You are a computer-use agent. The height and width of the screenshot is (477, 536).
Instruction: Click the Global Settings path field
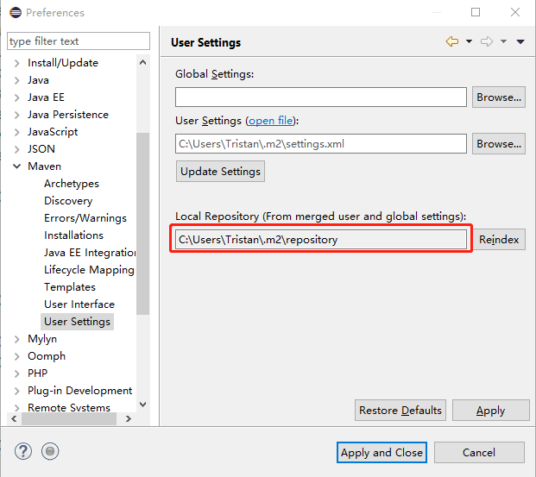(x=321, y=97)
